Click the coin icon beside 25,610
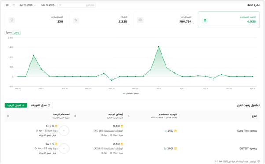 click(x=122, y=144)
